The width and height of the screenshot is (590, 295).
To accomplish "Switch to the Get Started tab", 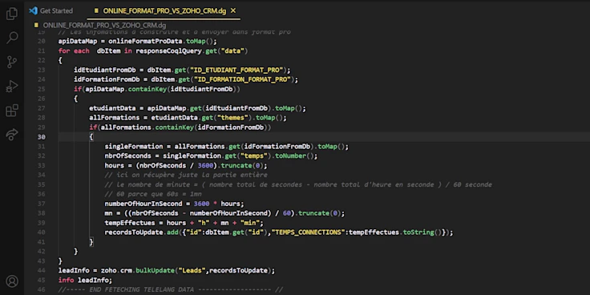I will click(56, 11).
